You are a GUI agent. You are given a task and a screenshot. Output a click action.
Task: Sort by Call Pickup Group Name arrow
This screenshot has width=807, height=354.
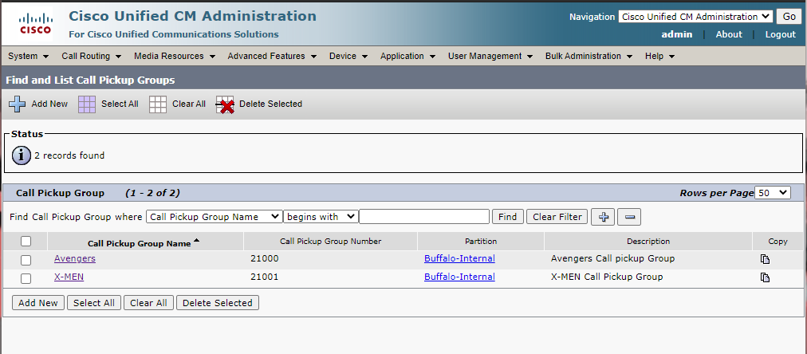tap(197, 241)
